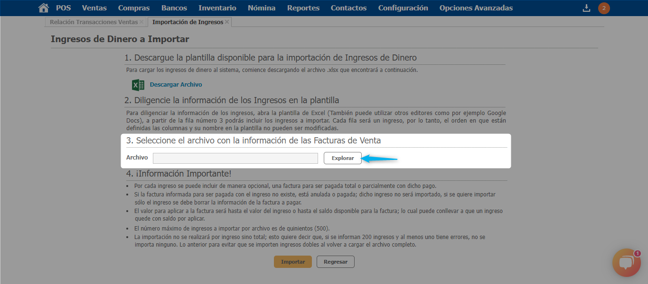Open the chat support bubble
The width and height of the screenshot is (648, 284).
626,263
